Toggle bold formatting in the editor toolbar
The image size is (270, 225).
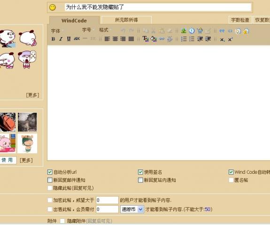coord(53,39)
